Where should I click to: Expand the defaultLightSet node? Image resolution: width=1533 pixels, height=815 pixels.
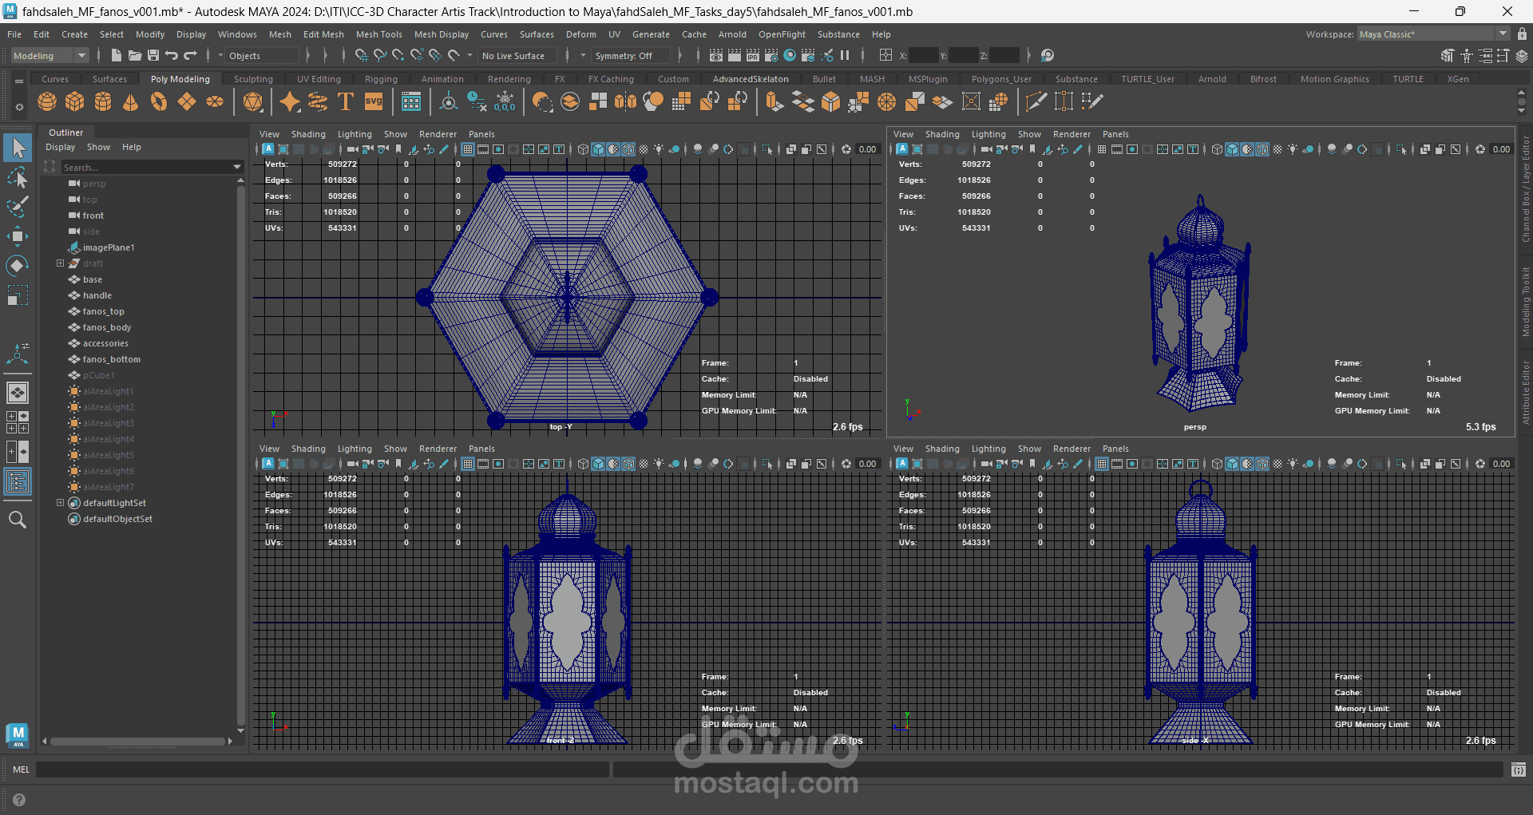(60, 503)
